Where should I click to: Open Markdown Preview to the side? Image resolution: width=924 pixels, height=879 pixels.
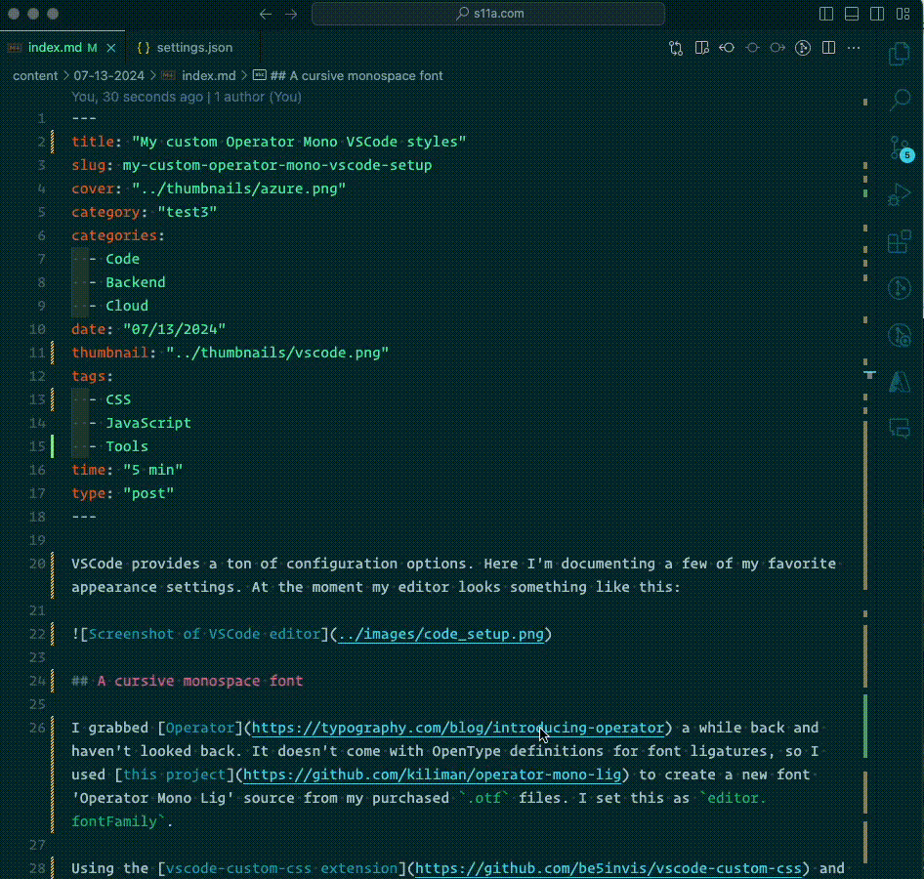[700, 47]
